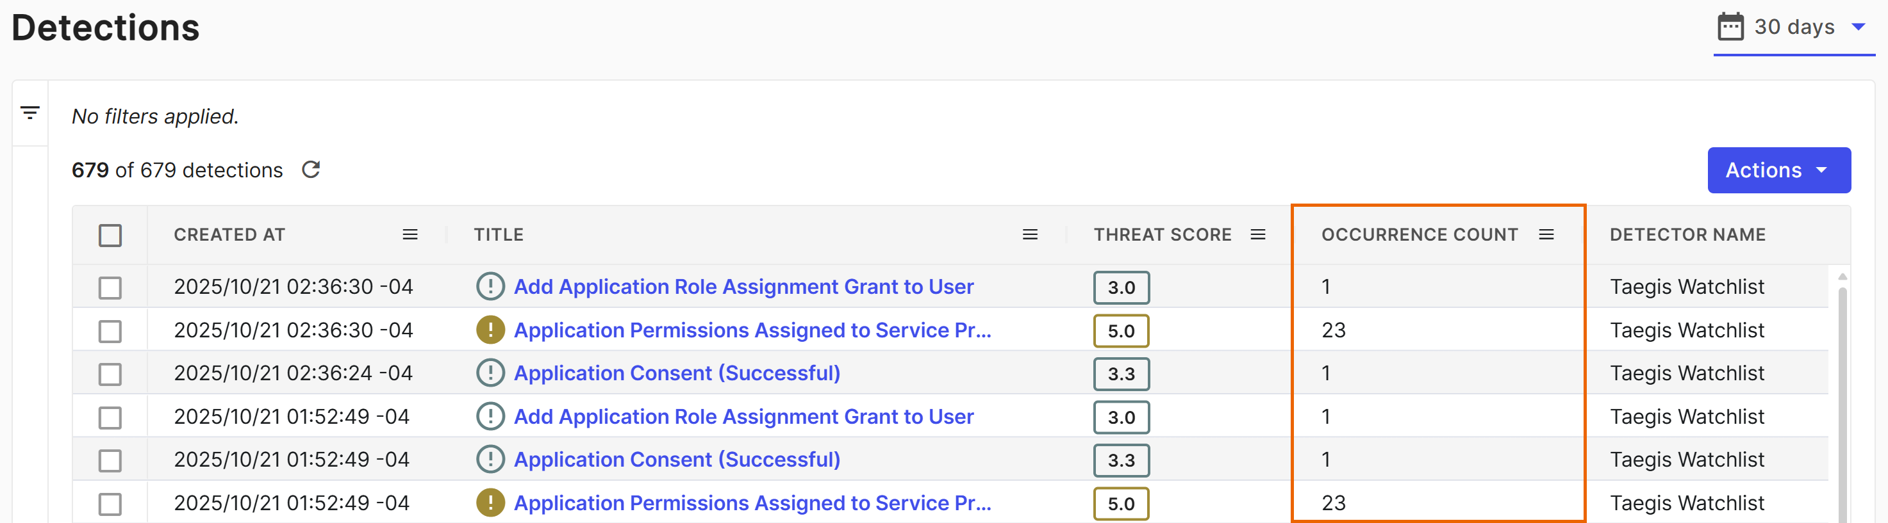This screenshot has height=523, width=1888.
Task: Click severity icon on 02:36:30 Add Application Role row
Action: pyautogui.click(x=490, y=286)
